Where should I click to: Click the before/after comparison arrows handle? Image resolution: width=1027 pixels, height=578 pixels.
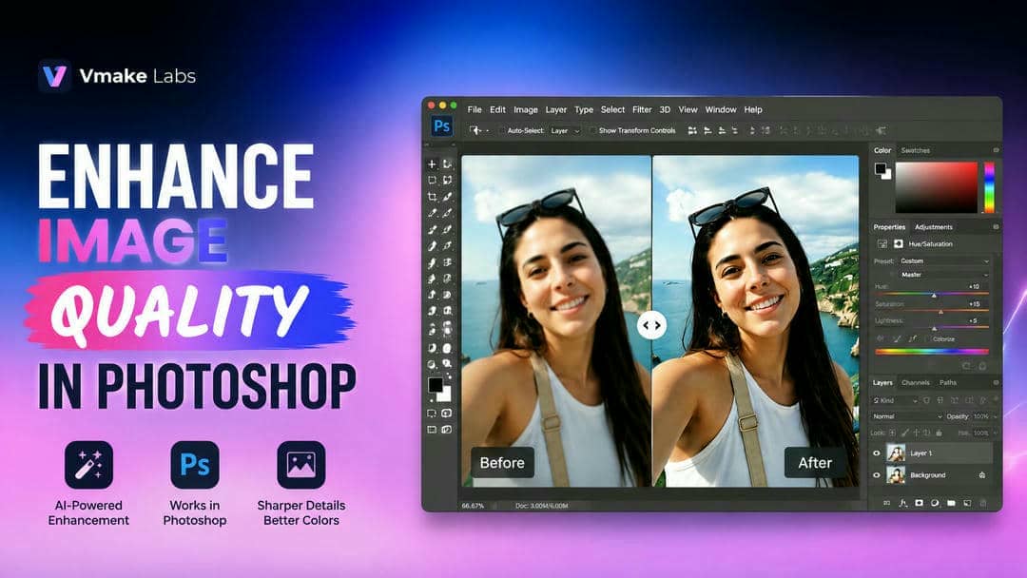pos(651,325)
